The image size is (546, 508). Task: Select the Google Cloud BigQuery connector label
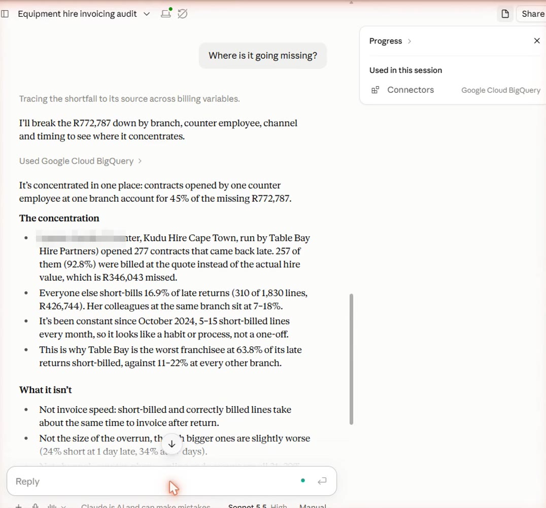(501, 90)
